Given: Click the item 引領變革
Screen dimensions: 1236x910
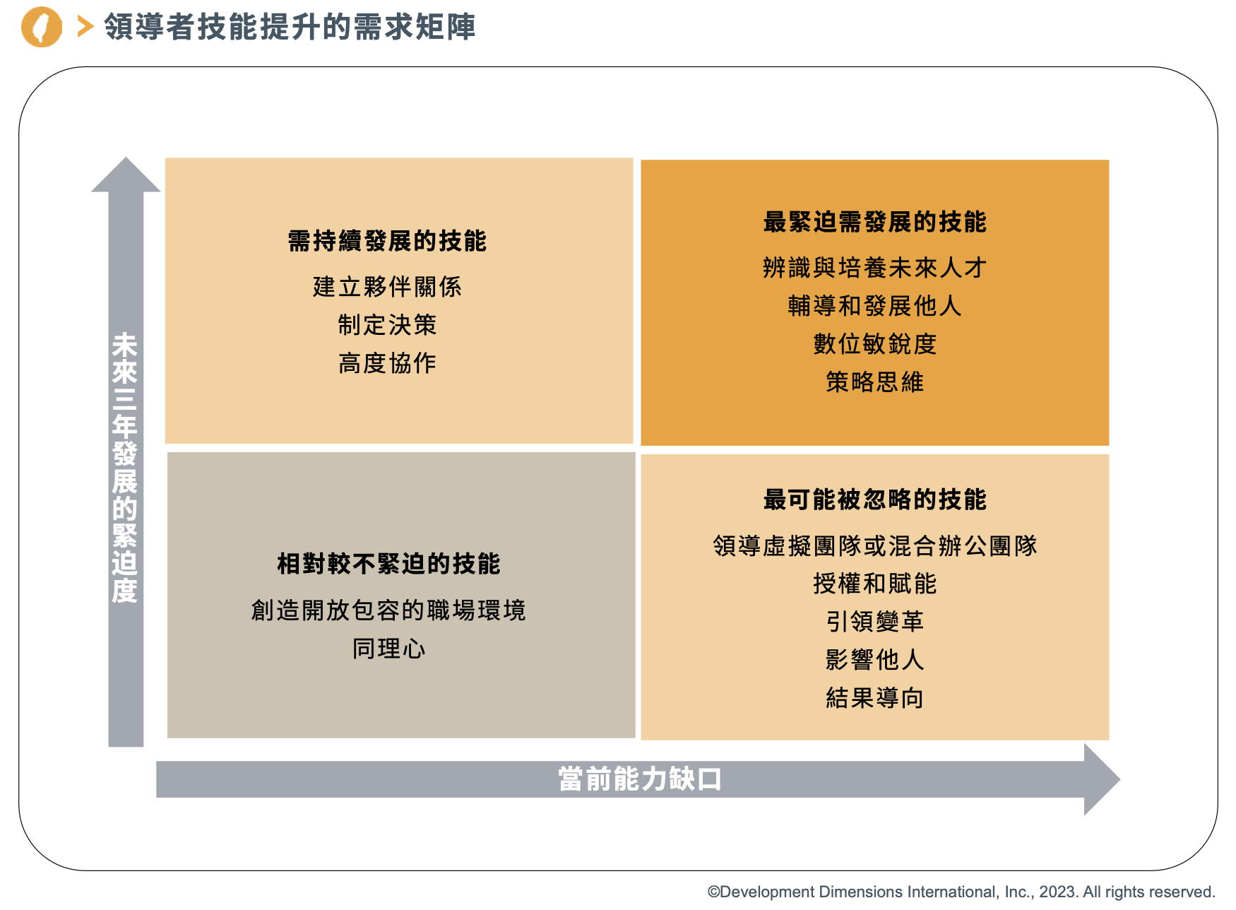Looking at the screenshot, I should pyautogui.click(x=874, y=622).
